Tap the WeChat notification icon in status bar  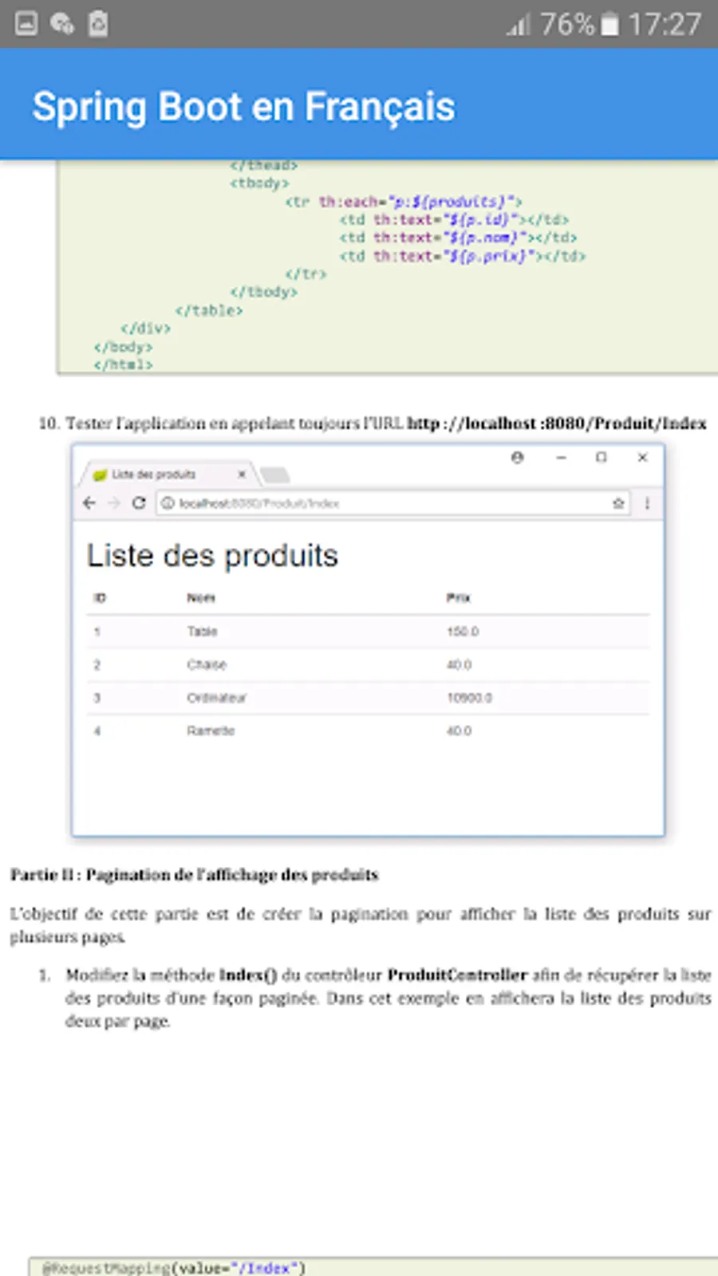click(62, 24)
